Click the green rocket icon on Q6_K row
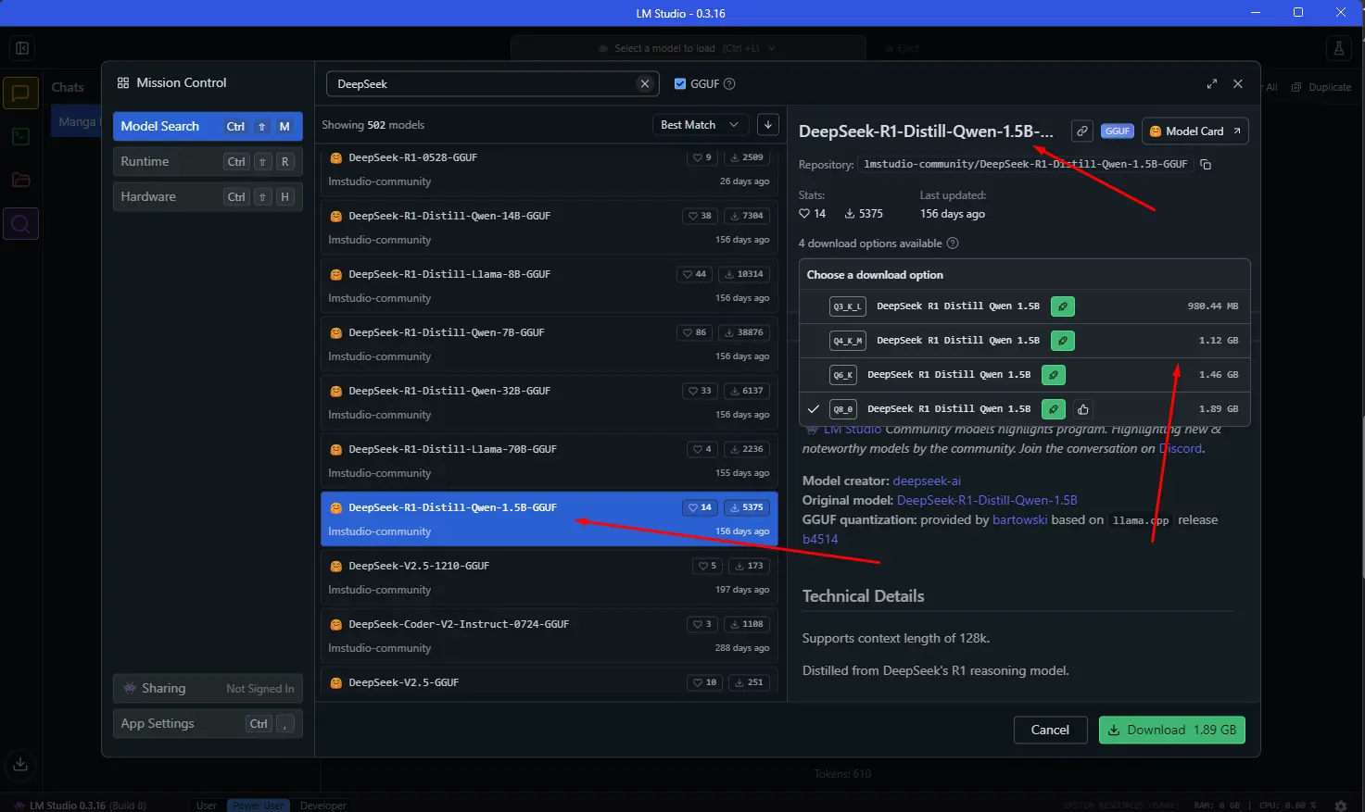 (1054, 375)
